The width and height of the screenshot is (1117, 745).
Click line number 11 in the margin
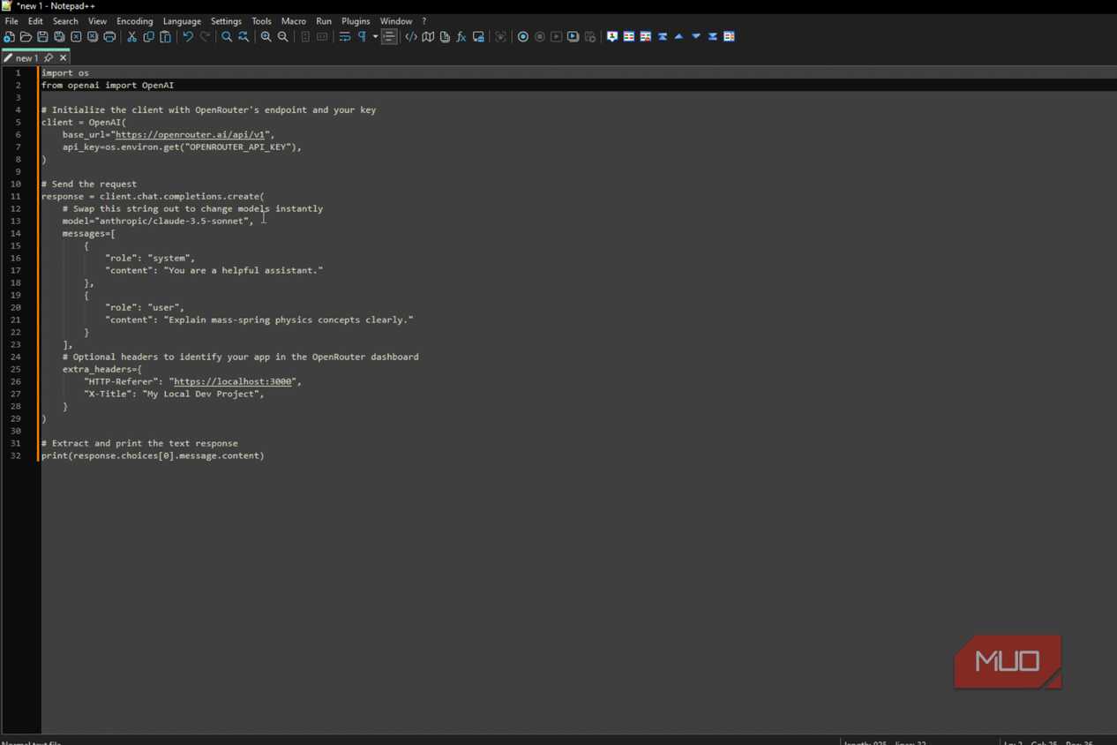[16, 197]
